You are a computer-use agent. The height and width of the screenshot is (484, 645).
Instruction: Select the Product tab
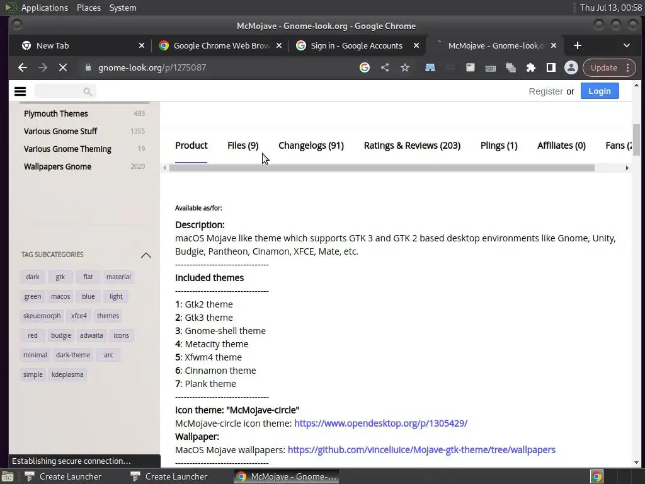[x=191, y=146]
